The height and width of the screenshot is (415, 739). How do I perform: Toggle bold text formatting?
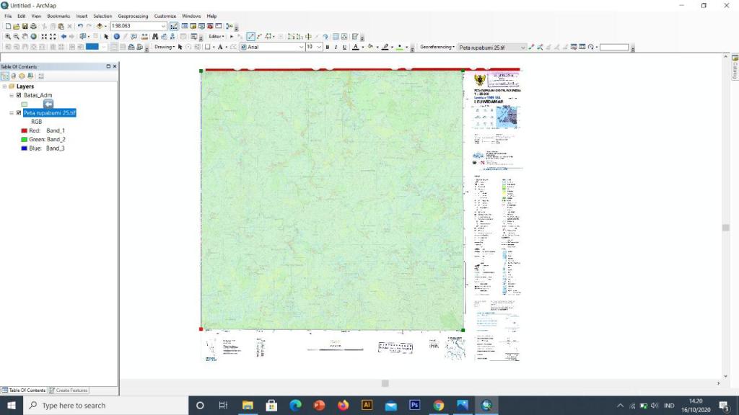(x=328, y=47)
